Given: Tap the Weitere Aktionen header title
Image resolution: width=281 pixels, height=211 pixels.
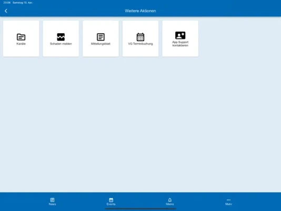Looking at the screenshot, I should (x=140, y=11).
